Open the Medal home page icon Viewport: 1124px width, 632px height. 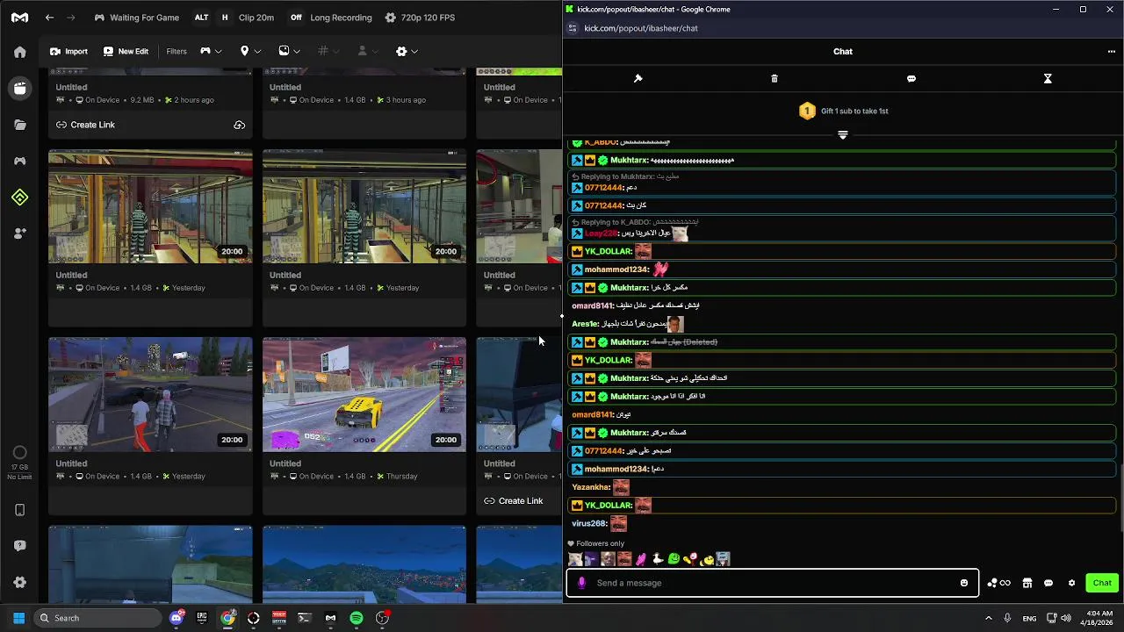[x=19, y=52]
